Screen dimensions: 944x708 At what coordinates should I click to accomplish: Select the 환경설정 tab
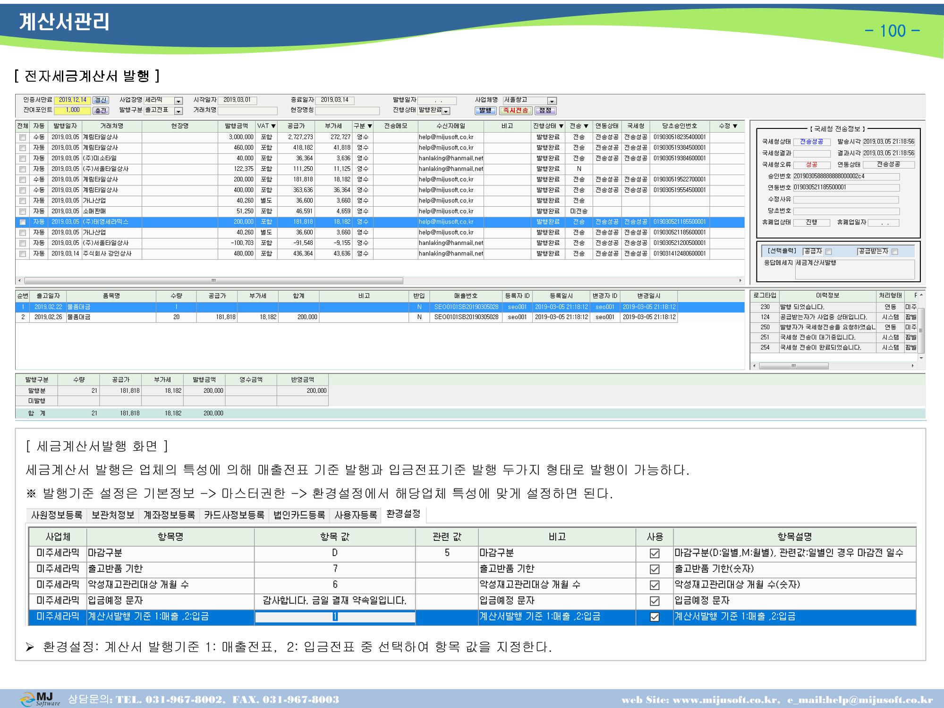tap(403, 514)
